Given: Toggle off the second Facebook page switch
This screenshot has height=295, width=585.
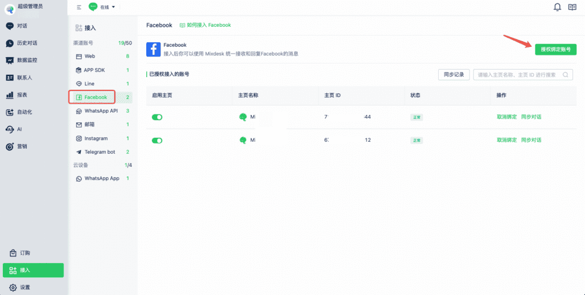Looking at the screenshot, I should pos(157,140).
